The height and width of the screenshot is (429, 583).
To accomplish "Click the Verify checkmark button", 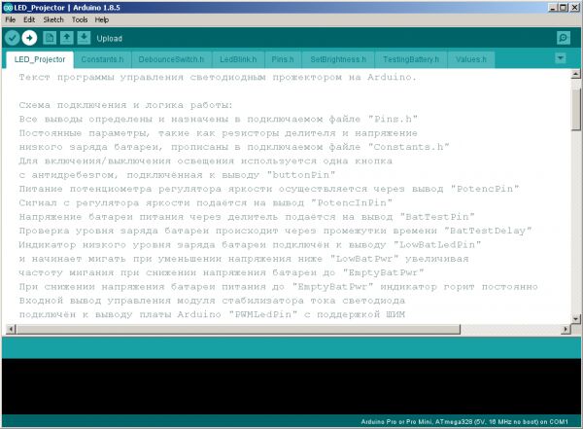I will point(12,38).
